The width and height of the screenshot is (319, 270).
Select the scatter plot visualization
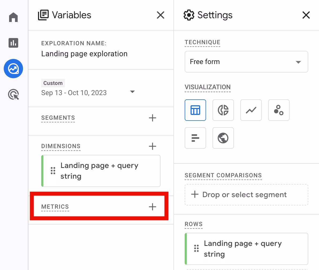[279, 110]
